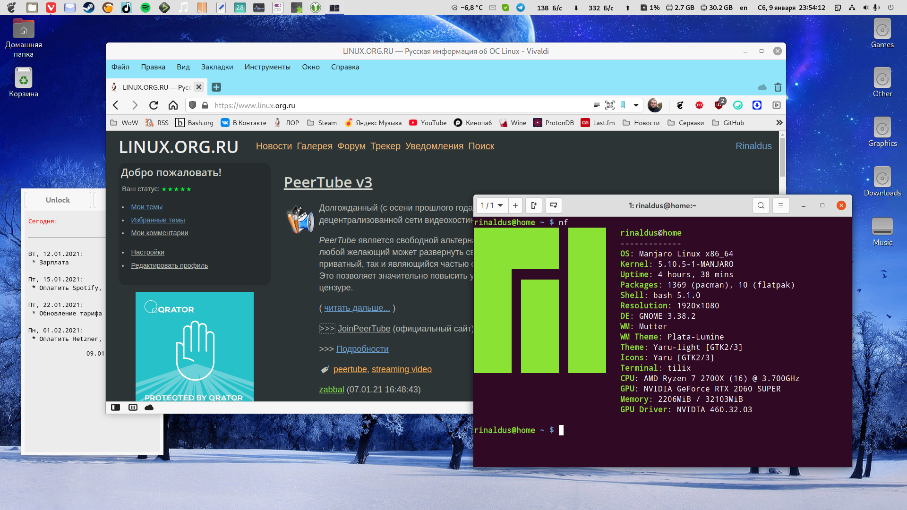Open the Grammarly-style green extension
The height and width of the screenshot is (510, 907).
(x=738, y=105)
